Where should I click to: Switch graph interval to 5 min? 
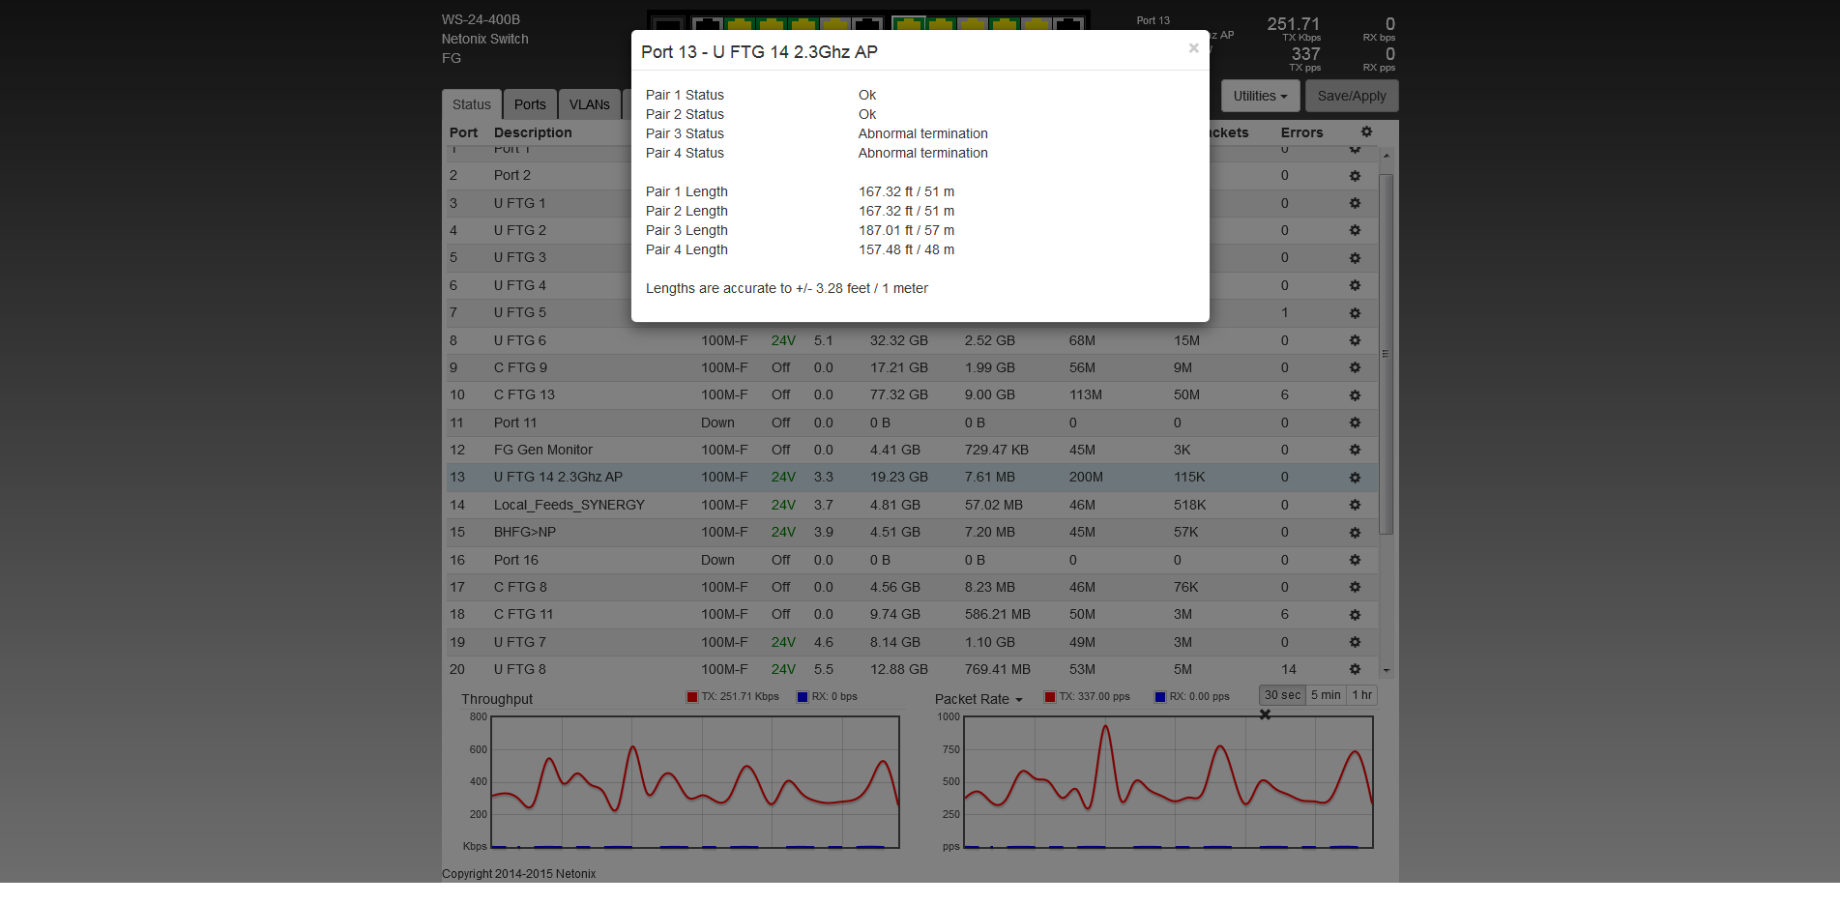(1326, 695)
